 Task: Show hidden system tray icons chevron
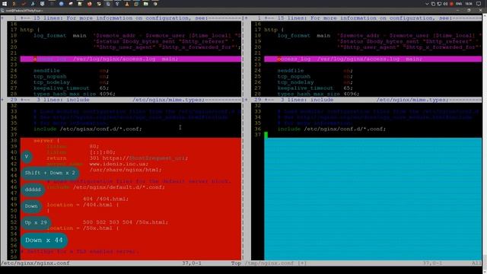427,4
